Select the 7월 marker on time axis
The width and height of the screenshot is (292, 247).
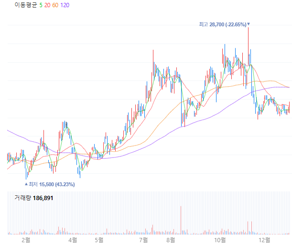coord(143,239)
